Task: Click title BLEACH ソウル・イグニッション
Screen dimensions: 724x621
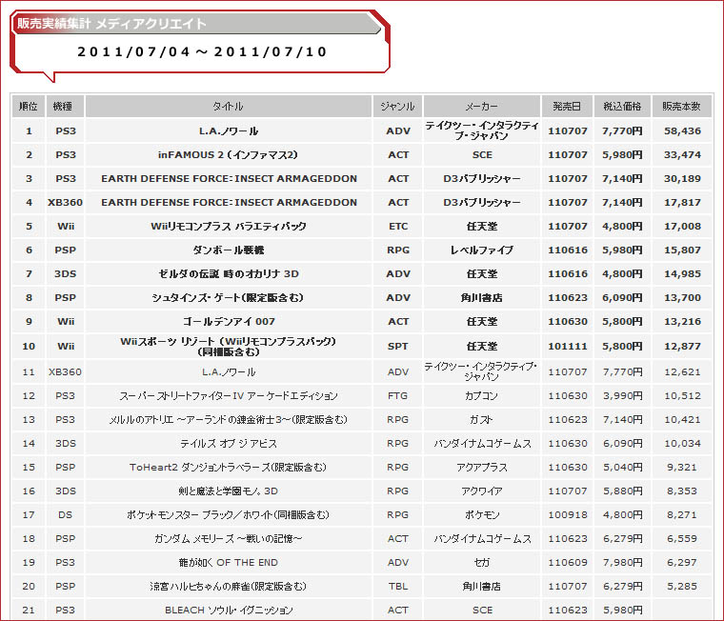Action: pyautogui.click(x=229, y=610)
